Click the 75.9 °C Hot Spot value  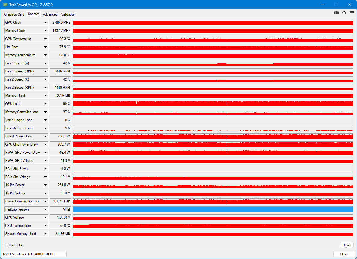61,47
